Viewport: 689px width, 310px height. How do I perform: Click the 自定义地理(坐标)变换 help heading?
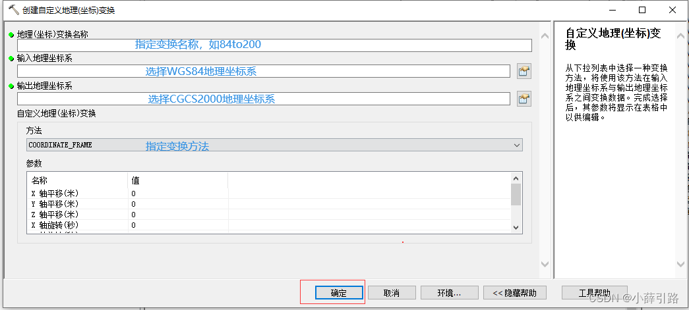coord(613,39)
